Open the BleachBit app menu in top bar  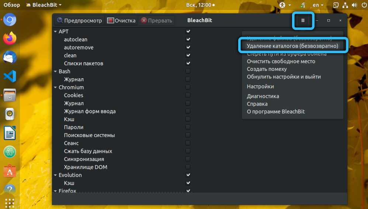click(44, 5)
